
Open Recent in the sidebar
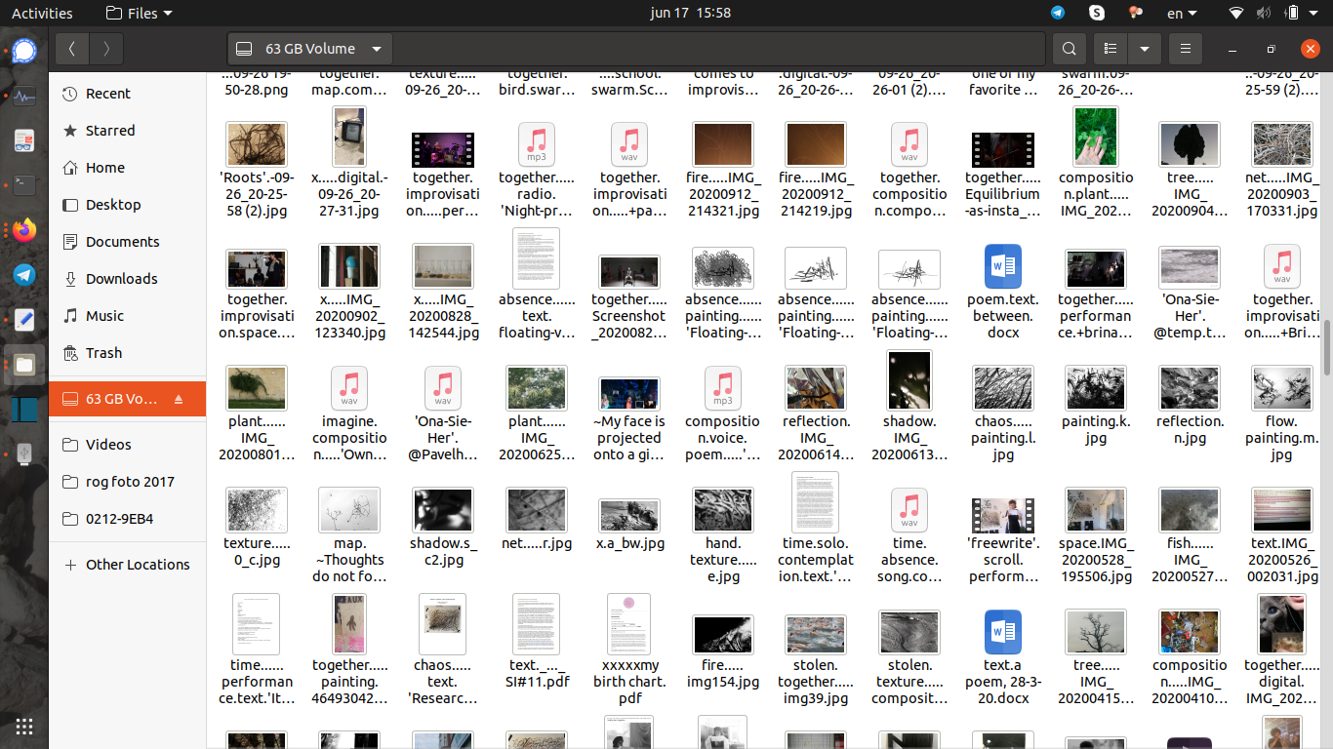(x=128, y=94)
